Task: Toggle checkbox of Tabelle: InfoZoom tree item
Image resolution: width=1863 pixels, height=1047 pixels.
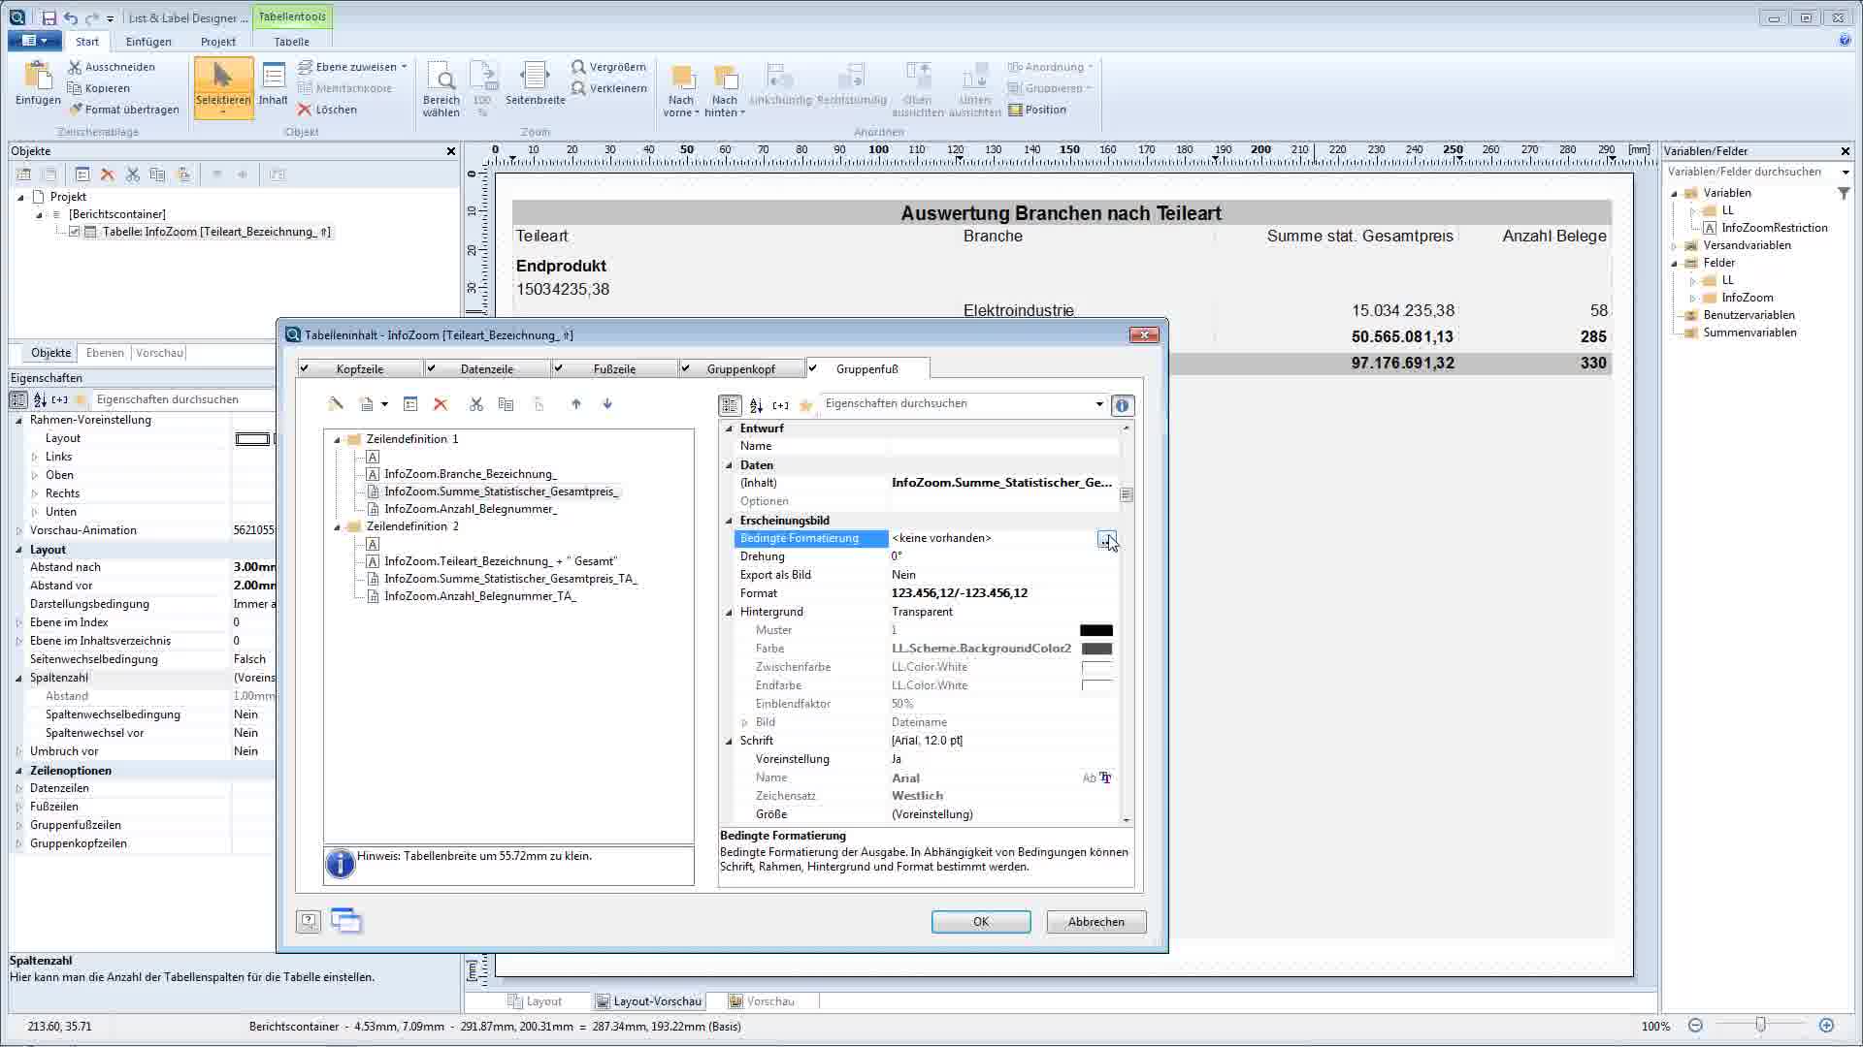Action: (74, 232)
